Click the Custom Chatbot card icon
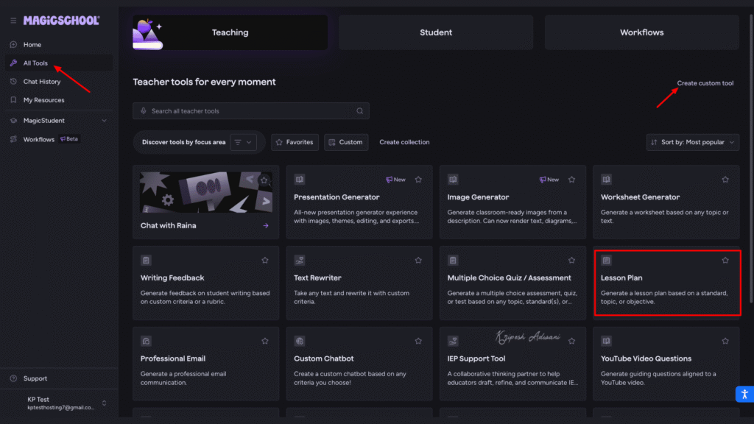 [x=300, y=341]
